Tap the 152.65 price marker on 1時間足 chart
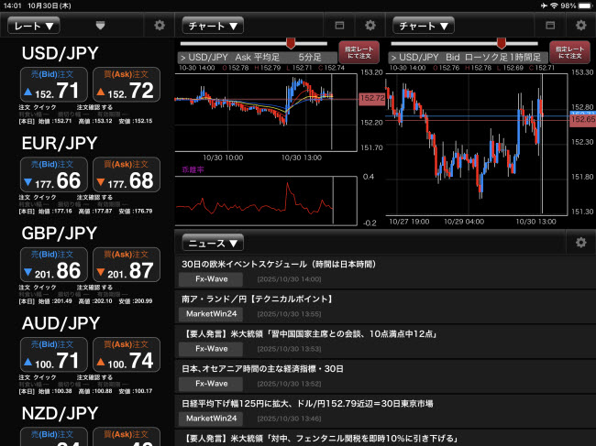 coord(582,120)
